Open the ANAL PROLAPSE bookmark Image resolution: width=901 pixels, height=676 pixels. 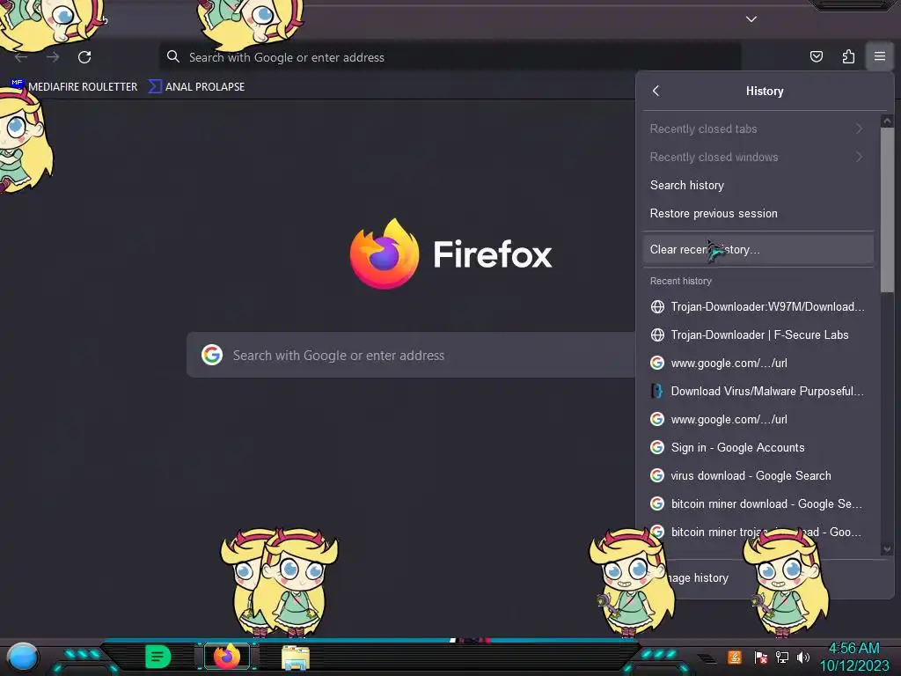point(196,87)
